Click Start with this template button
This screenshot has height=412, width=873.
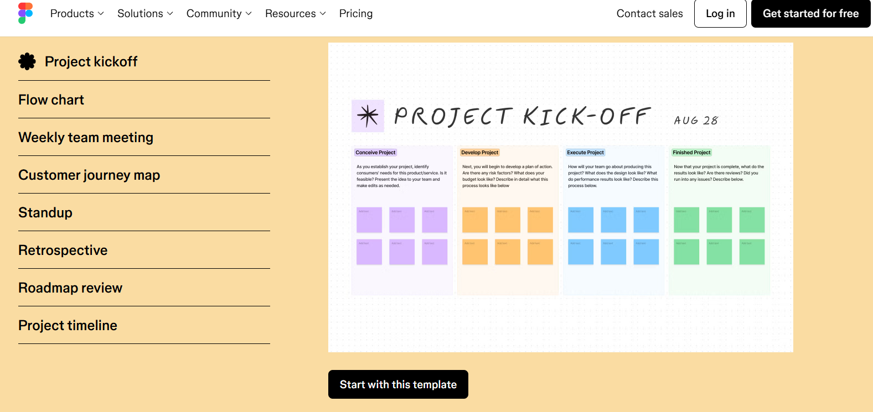(398, 384)
